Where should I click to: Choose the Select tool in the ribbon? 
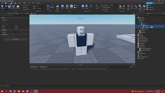pos(2,7)
